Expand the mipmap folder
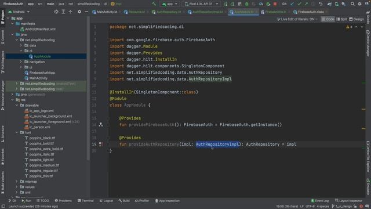This screenshot has height=209, width=371. 17,182
